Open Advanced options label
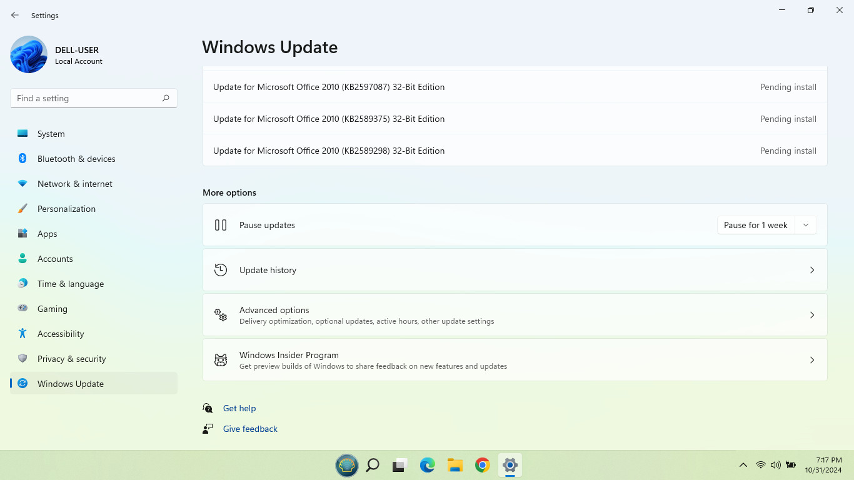 point(274,310)
